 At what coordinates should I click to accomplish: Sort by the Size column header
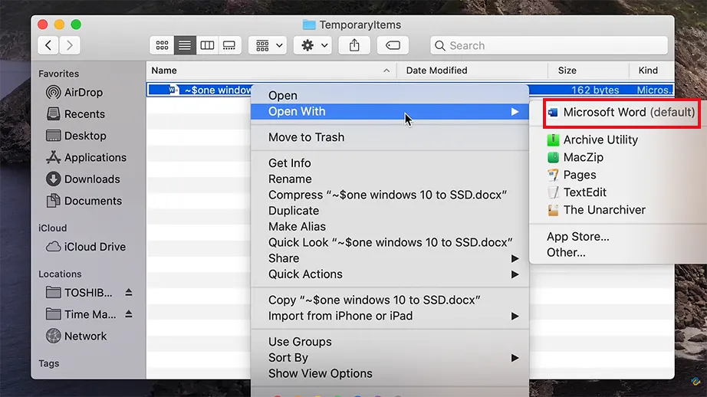588,71
